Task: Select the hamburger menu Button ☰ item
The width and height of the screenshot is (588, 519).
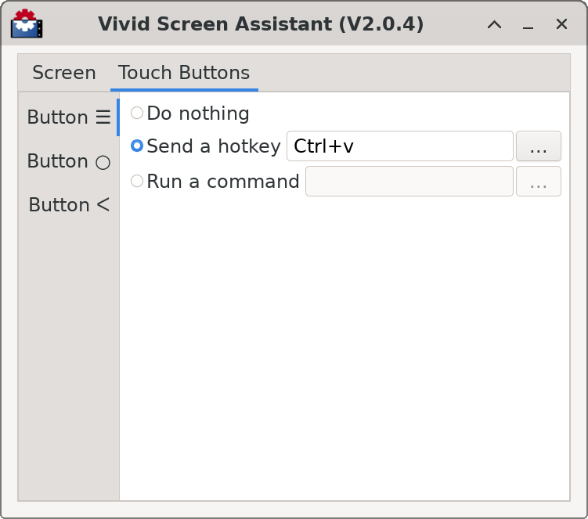Action: coord(69,117)
